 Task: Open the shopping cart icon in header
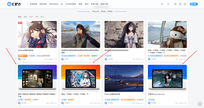click(x=185, y=4)
